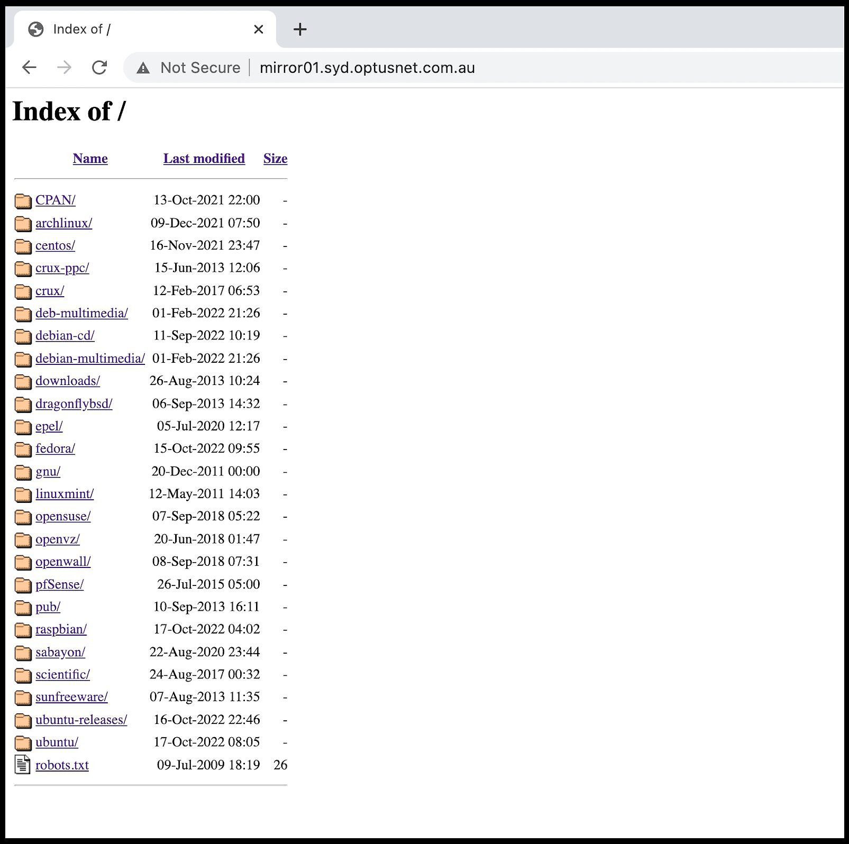Click the folder icon beside ubuntu/

coord(23,743)
